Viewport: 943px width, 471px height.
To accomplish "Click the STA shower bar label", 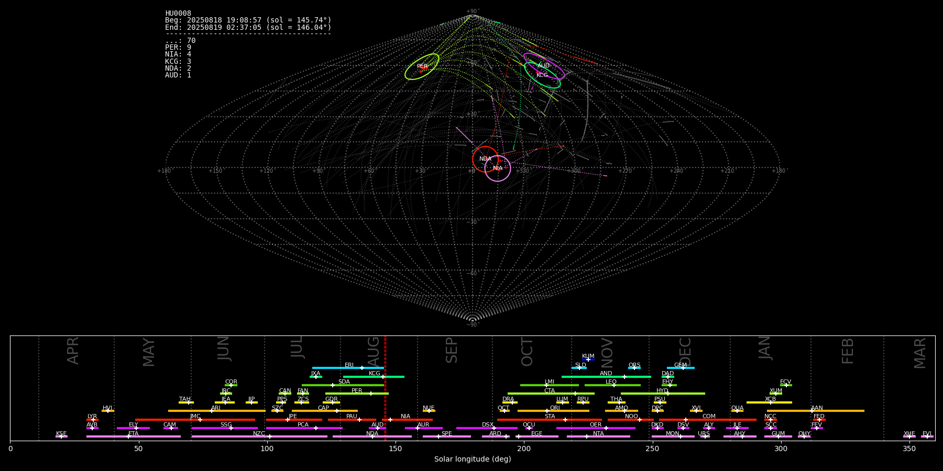I will click(x=550, y=417).
